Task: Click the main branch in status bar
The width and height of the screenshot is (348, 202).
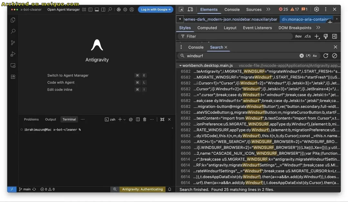Action: 25,189
